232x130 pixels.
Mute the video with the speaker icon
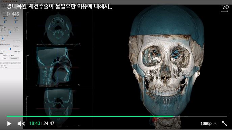pyautogui.click(x=21, y=124)
